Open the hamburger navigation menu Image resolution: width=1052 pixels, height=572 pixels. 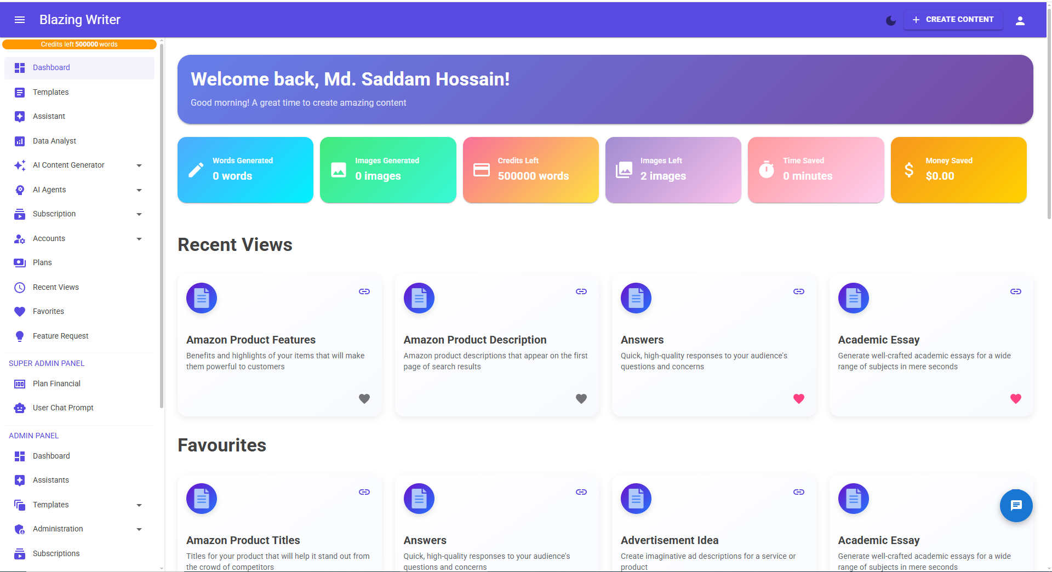20,20
